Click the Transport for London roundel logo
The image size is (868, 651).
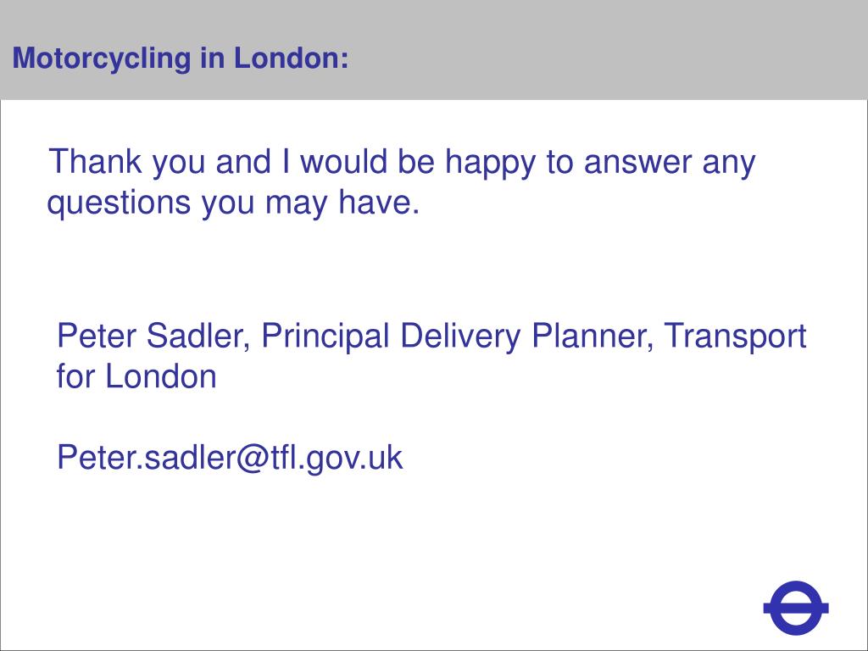coord(795,608)
